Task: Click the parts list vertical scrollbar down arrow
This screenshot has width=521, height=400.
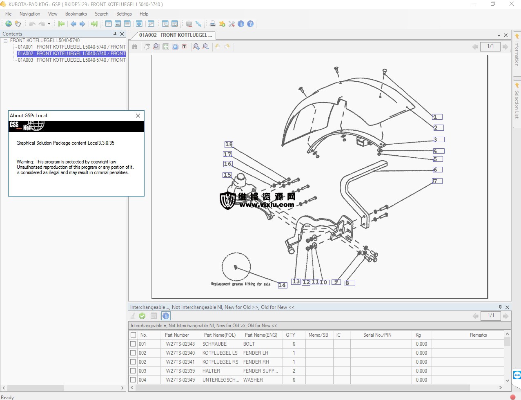Action: [508, 380]
